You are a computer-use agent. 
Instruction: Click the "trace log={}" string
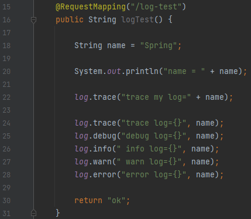click(x=154, y=123)
